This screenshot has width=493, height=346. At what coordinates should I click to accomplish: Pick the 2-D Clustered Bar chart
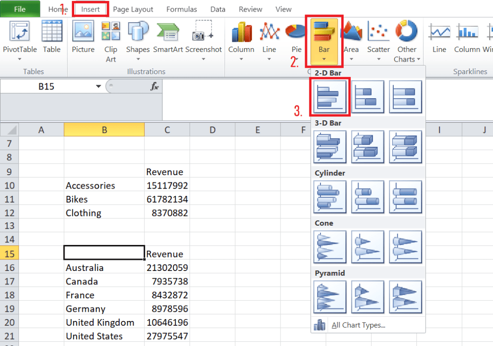tap(330, 97)
